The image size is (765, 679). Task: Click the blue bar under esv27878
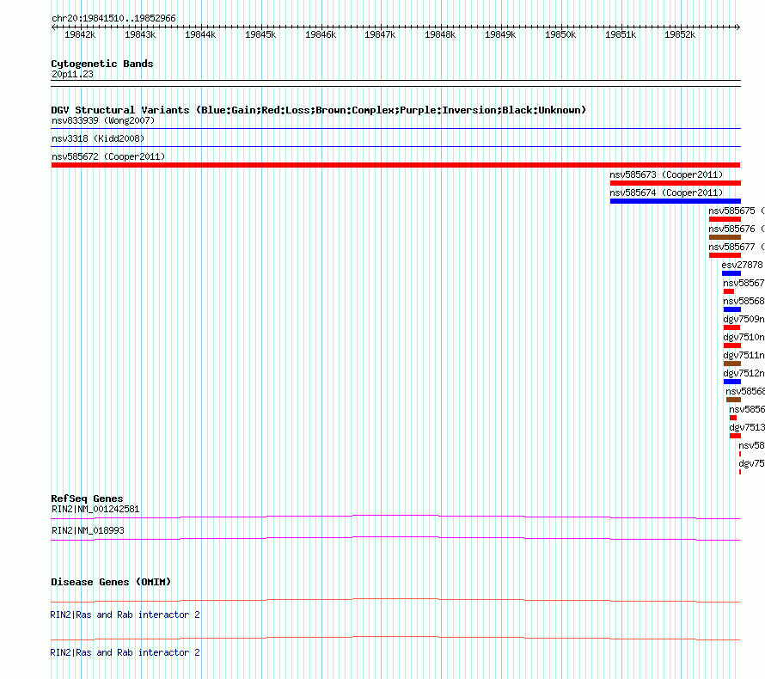(x=731, y=273)
